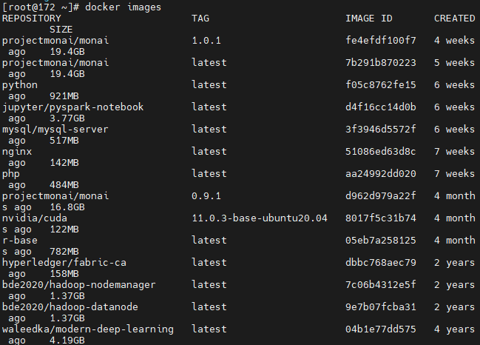Click the bde2020/hadoop-nodemanager entry
Screen dimensions: 480x345
tap(79, 285)
